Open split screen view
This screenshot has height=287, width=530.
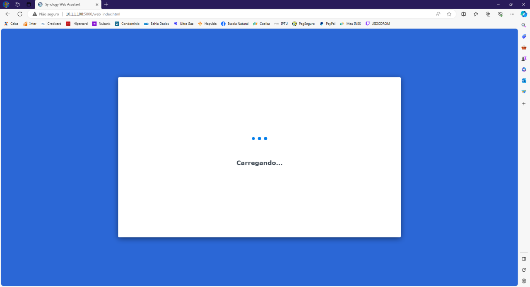click(x=463, y=14)
